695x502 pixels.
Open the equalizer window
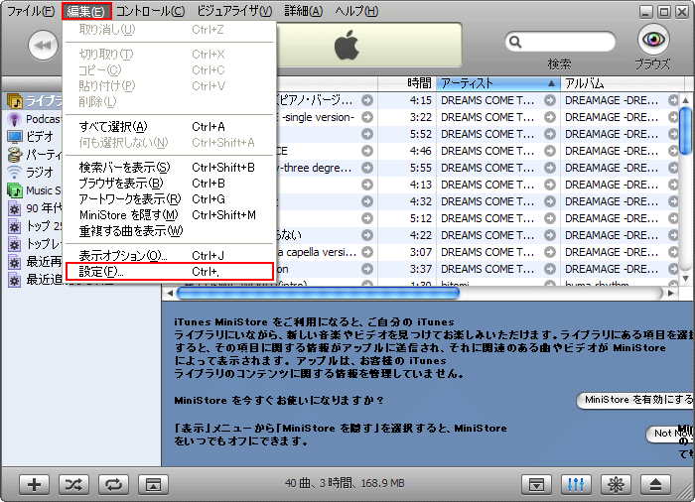point(577,484)
